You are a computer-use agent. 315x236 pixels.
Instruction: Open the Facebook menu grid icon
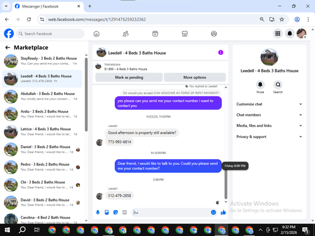278,33
